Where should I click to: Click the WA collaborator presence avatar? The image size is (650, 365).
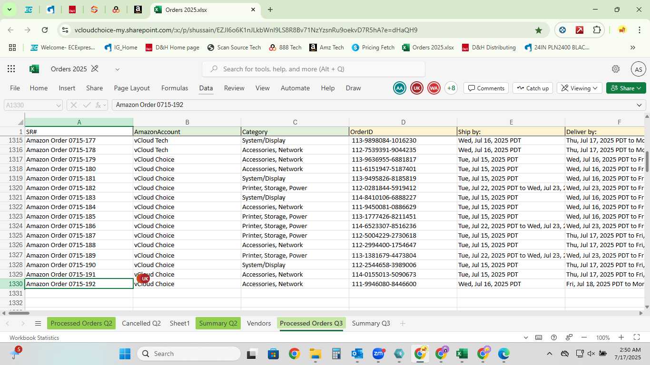[433, 88]
